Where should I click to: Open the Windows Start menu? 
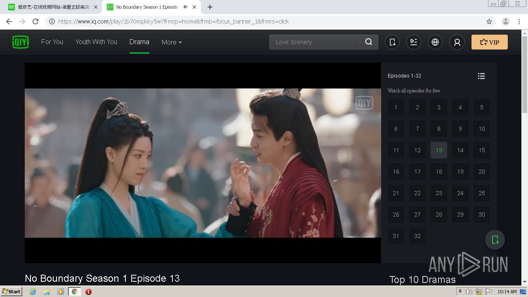pyautogui.click(x=12, y=291)
